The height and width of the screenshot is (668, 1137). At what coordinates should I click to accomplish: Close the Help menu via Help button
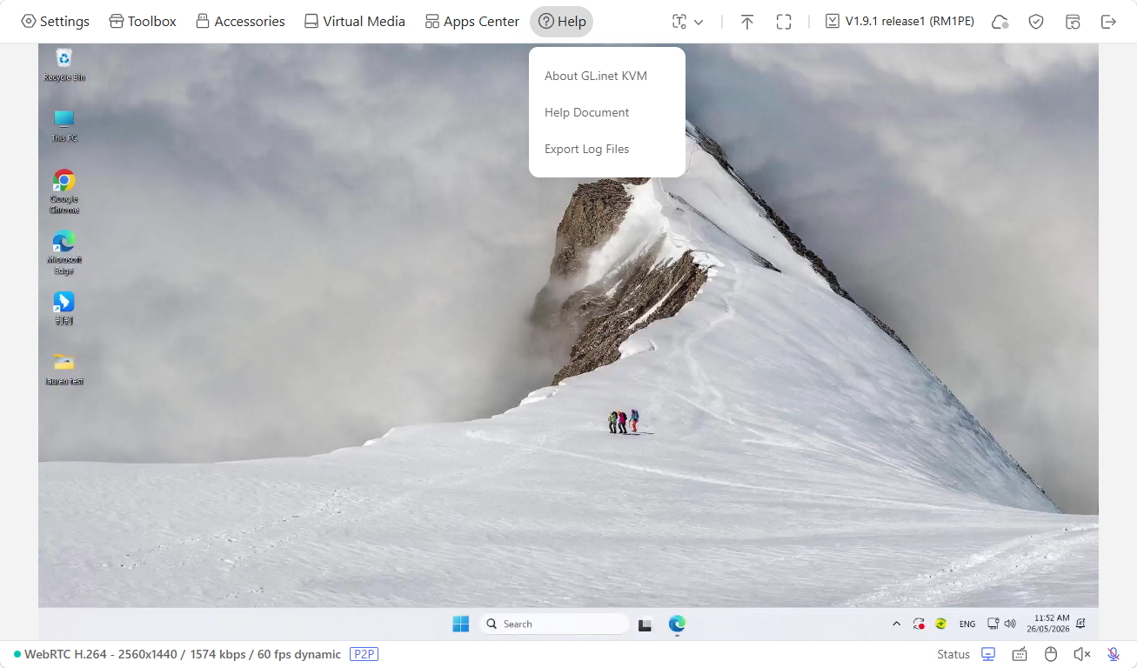coord(561,22)
